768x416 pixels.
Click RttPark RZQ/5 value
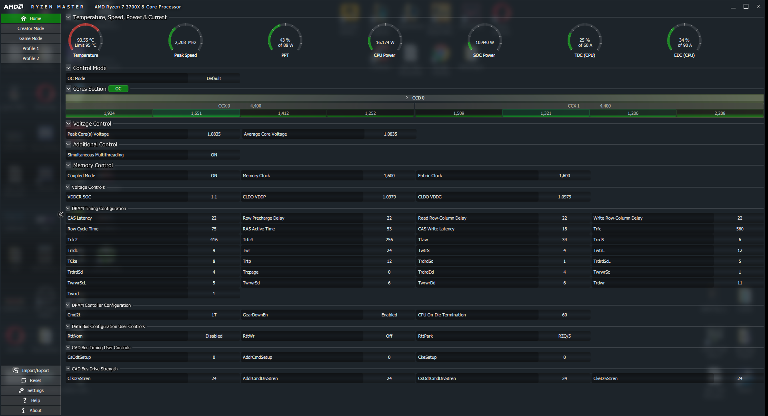click(564, 336)
